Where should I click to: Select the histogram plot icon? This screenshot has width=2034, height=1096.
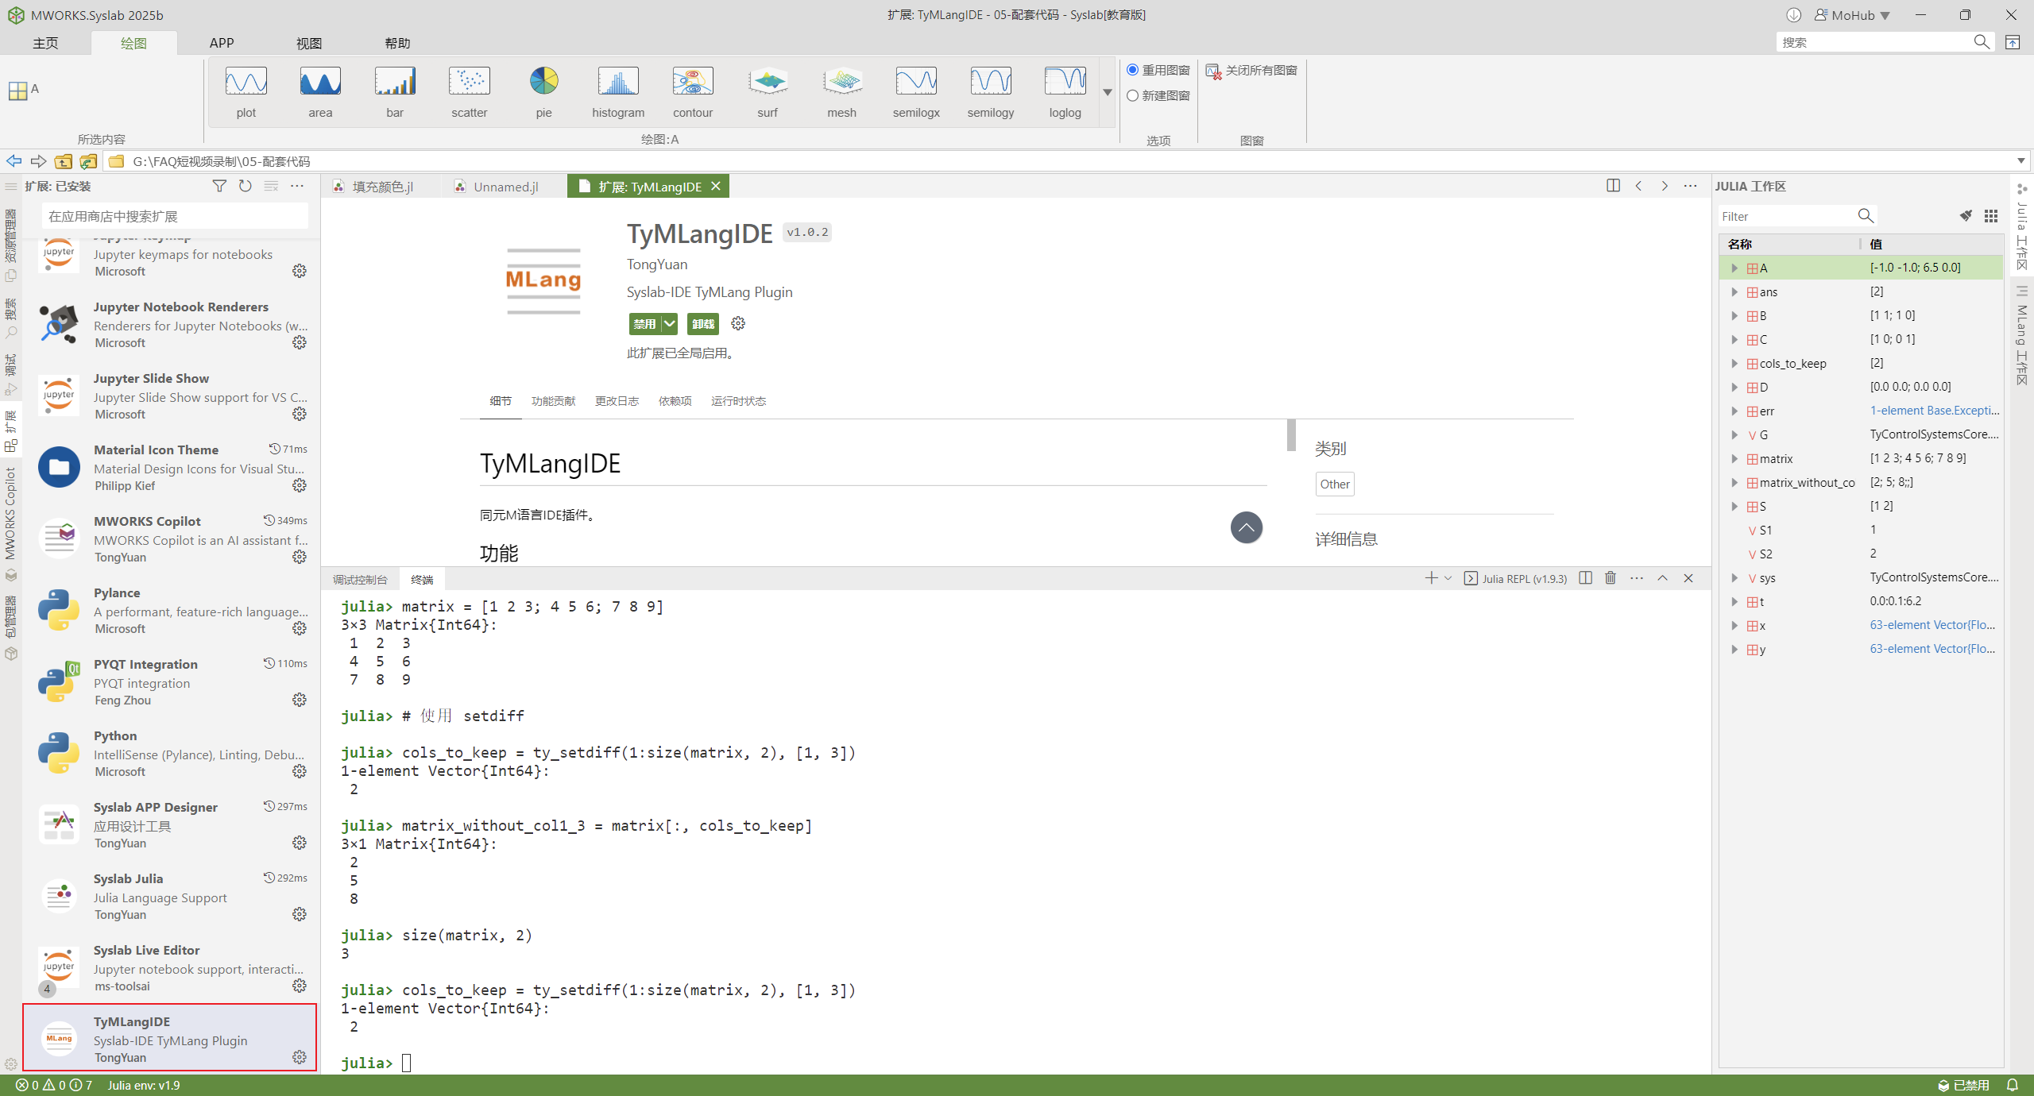(618, 91)
